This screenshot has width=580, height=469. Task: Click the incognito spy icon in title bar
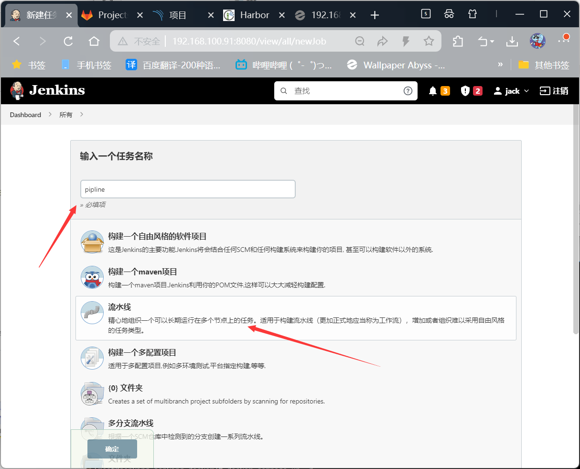coord(449,14)
